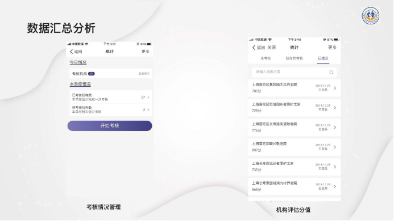Start assessment with 开始考核 button
The width and height of the screenshot is (394, 221).
click(x=110, y=126)
